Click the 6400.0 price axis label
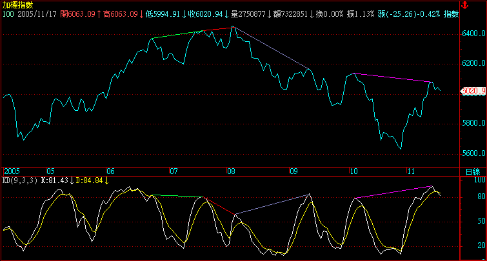Image resolution: width=487 pixels, height=261 pixels. 473,34
